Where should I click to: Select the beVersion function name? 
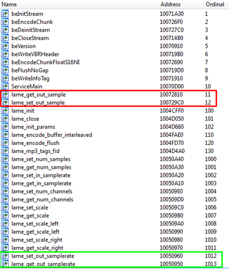[24, 46]
